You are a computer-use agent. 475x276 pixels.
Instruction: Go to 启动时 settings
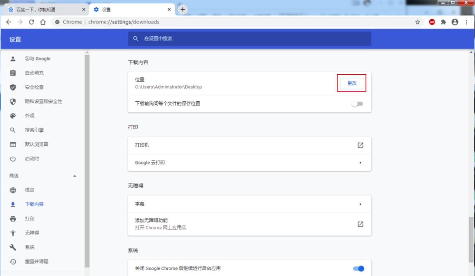[32, 159]
